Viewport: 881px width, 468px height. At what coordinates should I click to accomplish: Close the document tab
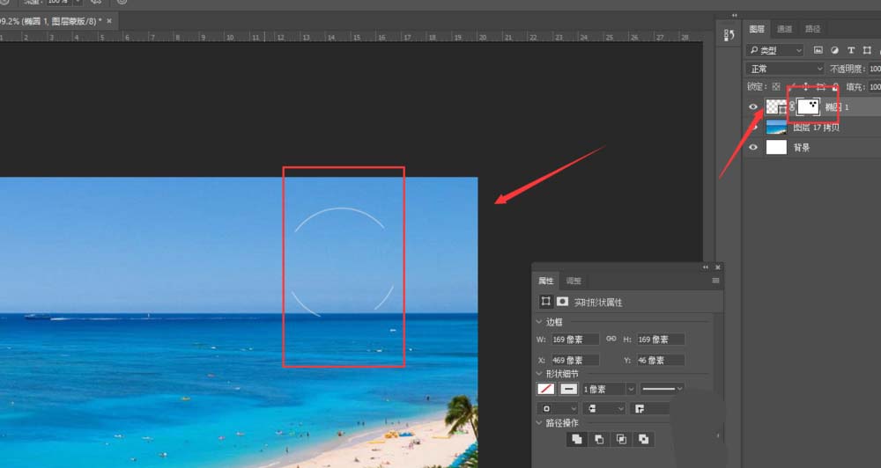[109, 21]
